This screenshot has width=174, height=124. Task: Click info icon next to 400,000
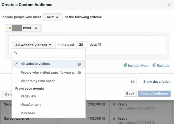pos(104,118)
